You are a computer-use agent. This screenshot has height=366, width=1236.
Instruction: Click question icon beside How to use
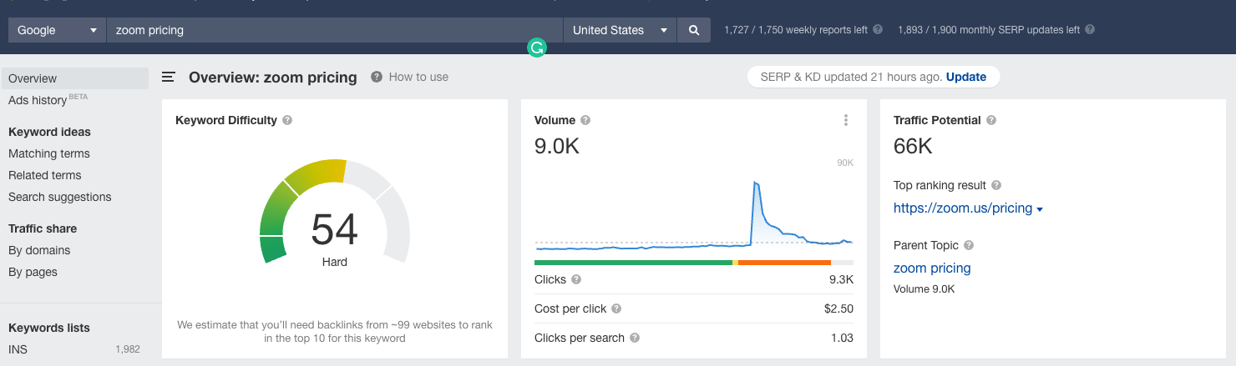pos(377,77)
